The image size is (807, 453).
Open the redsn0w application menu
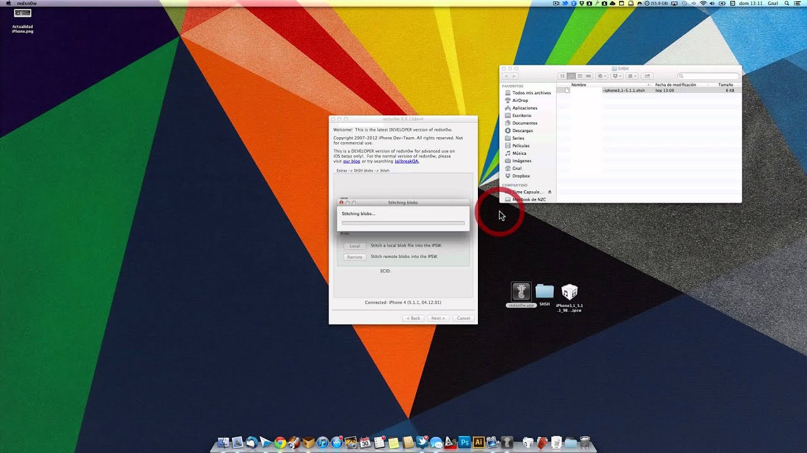(26, 3)
